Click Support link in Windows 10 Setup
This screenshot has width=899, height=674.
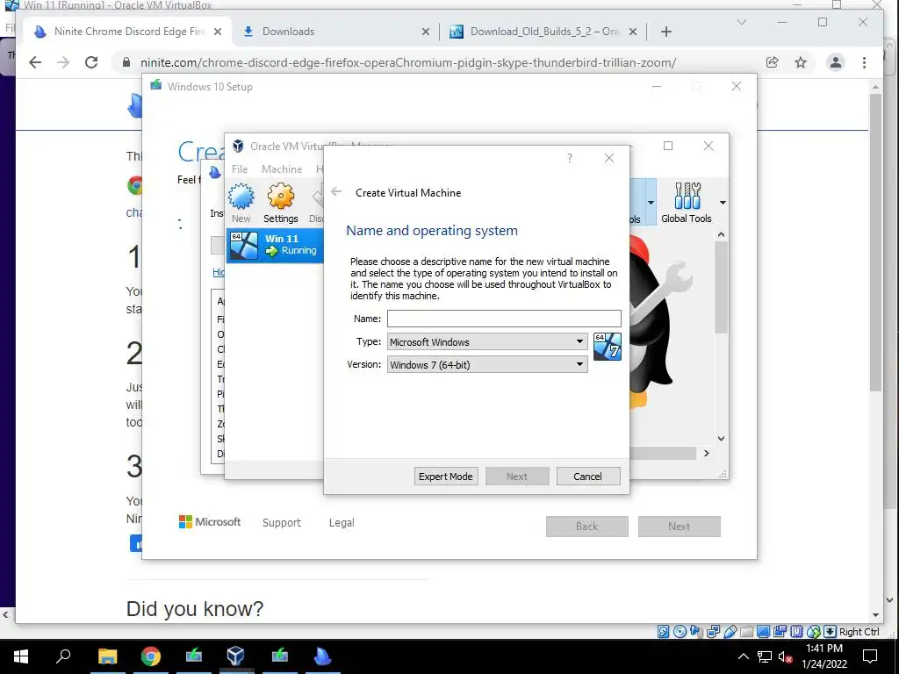[x=282, y=523]
